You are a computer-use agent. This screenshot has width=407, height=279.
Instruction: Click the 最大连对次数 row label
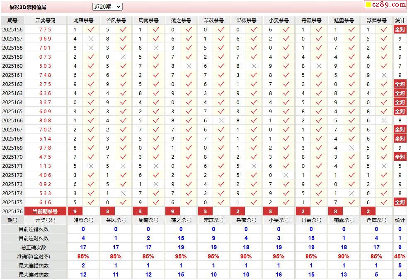pos(34,274)
